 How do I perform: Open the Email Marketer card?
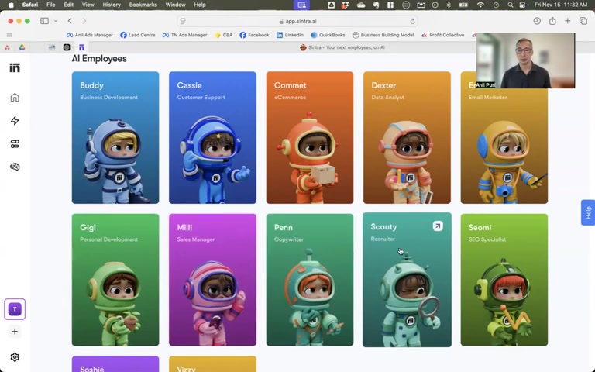tap(504, 137)
